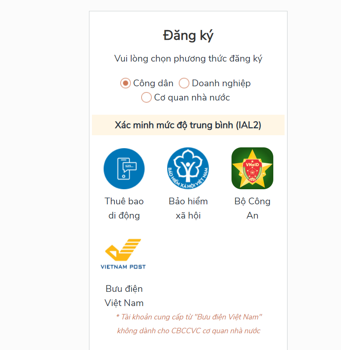Image resolution: width=341 pixels, height=350 pixels.
Task: Choose the Doanh nghiệp radio button
Action: click(184, 83)
